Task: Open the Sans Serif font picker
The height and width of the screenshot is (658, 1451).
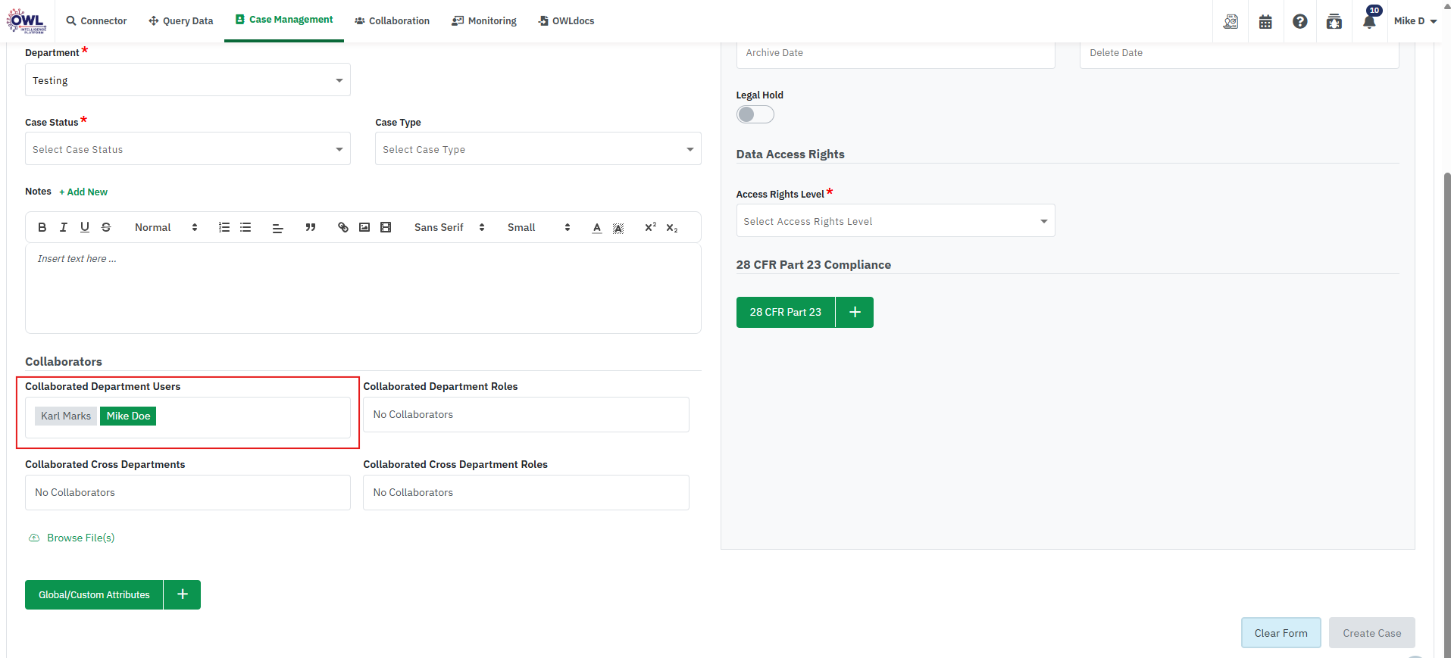Action: pos(449,227)
